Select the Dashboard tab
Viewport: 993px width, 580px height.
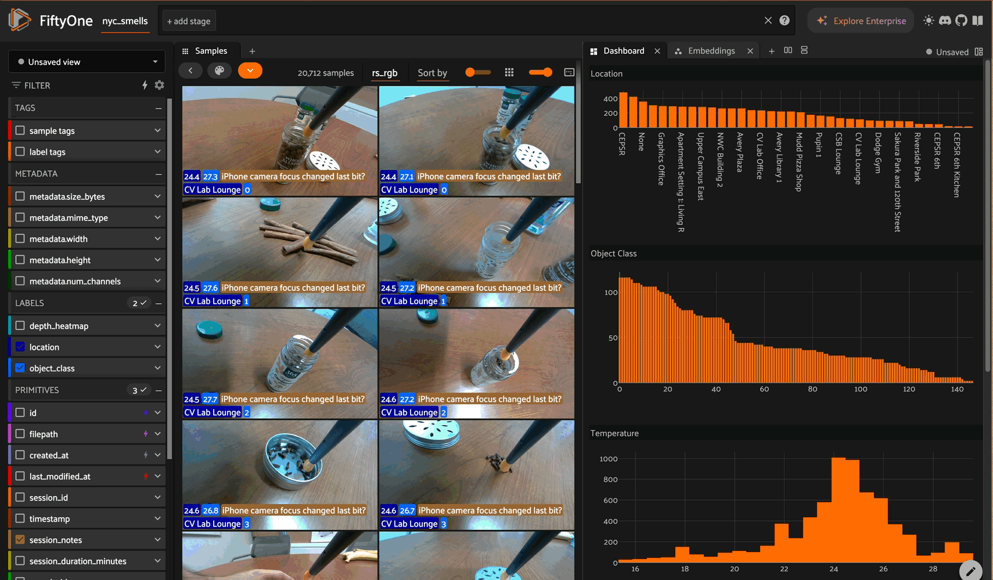click(x=623, y=51)
